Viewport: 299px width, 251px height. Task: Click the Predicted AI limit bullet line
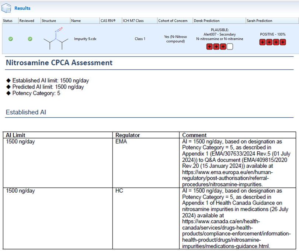(48, 87)
